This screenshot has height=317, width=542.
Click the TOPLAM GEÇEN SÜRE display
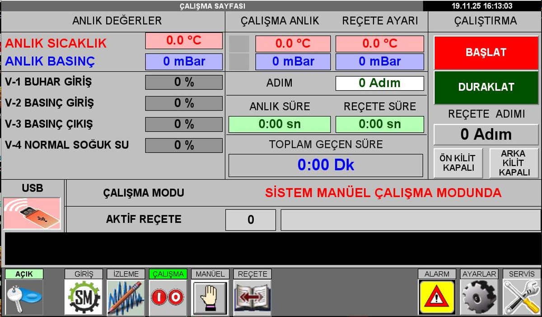[x=326, y=165]
